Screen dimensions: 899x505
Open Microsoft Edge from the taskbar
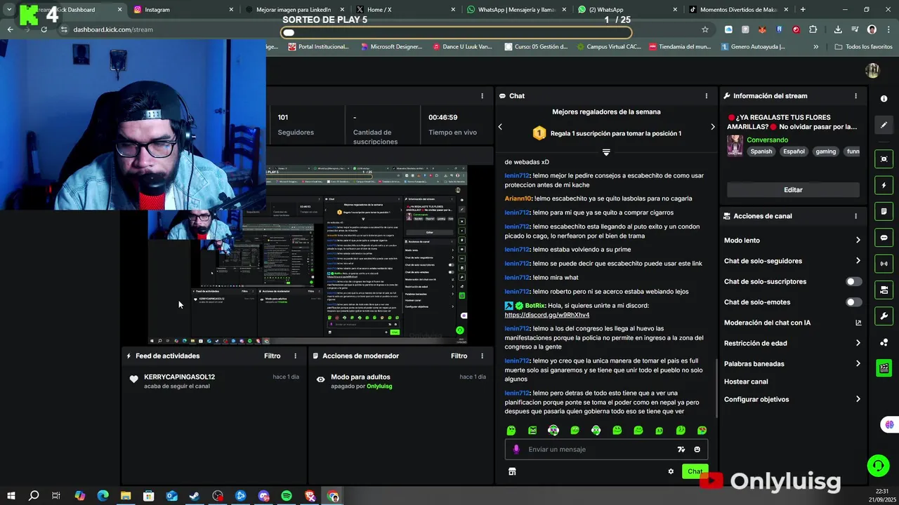coord(103,496)
